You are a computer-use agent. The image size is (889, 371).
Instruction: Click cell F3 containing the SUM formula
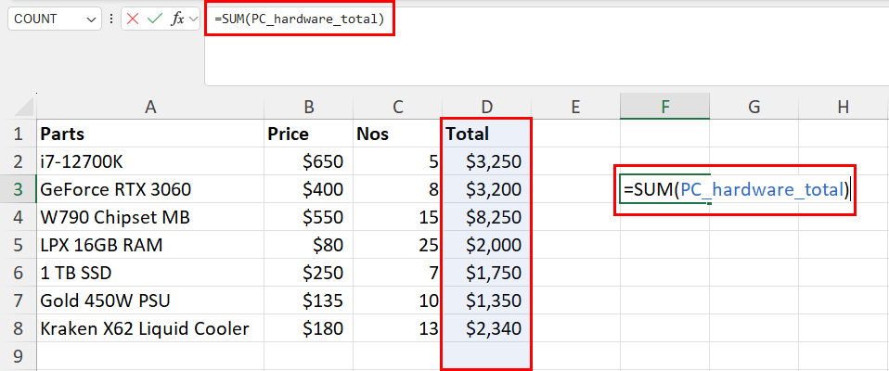pos(664,189)
